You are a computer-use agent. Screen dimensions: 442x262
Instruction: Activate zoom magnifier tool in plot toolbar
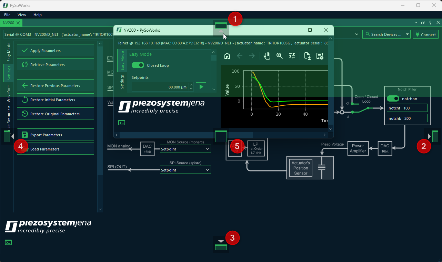[279, 56]
